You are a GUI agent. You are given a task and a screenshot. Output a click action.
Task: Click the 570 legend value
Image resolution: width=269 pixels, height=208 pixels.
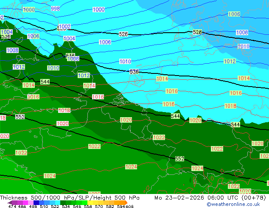99,206
